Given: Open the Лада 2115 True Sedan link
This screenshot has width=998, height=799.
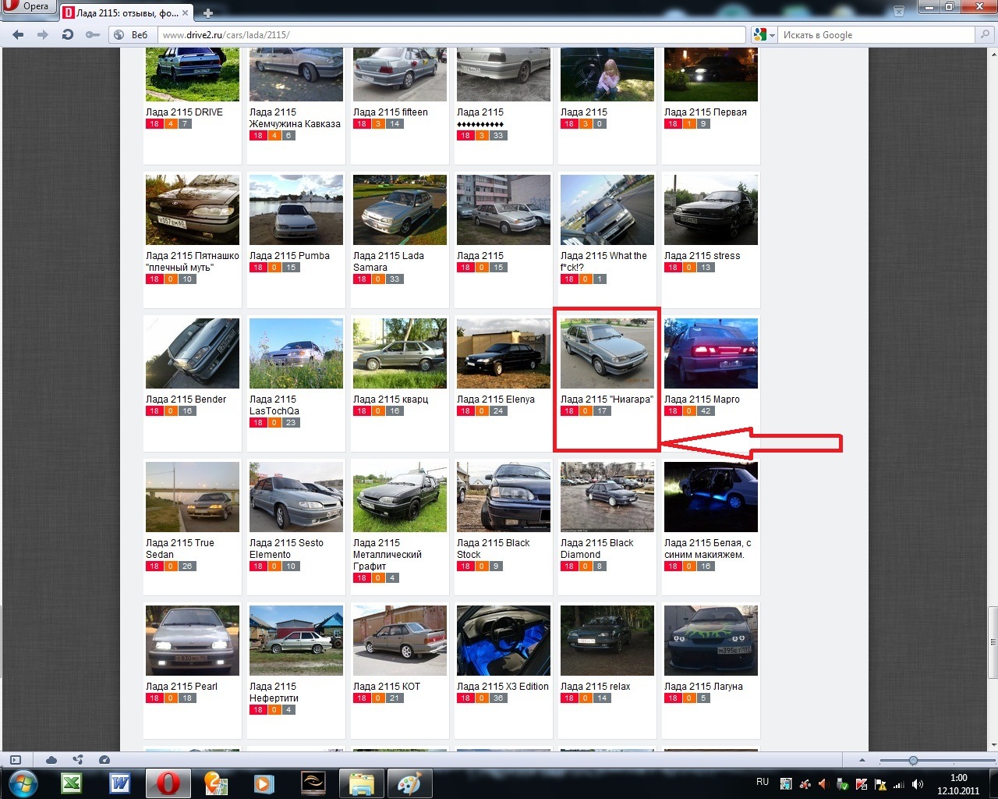Looking at the screenshot, I should pyautogui.click(x=179, y=549).
